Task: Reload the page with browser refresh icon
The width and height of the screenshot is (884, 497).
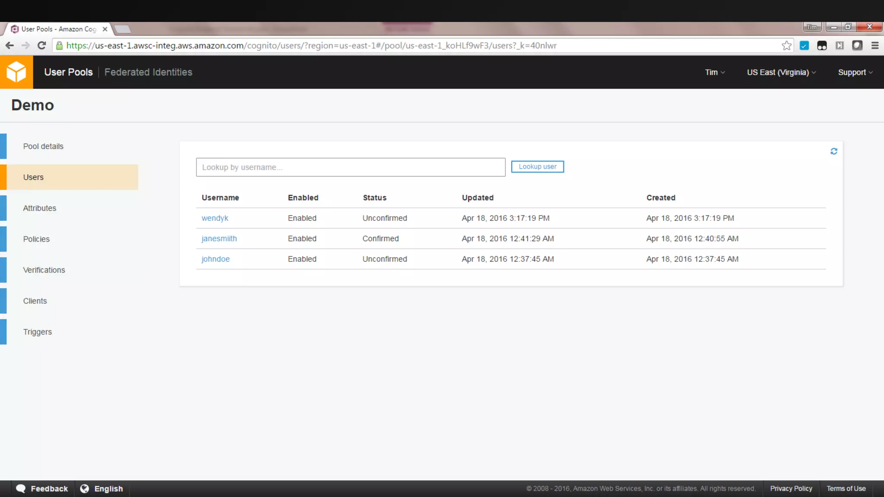Action: click(41, 46)
